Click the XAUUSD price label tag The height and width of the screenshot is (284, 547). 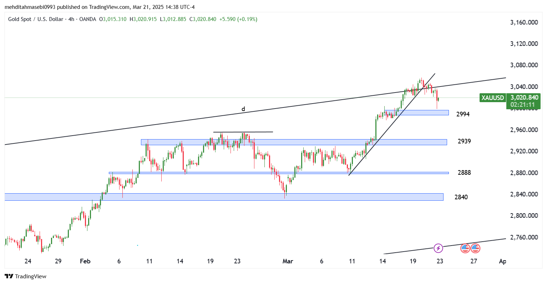pos(493,98)
